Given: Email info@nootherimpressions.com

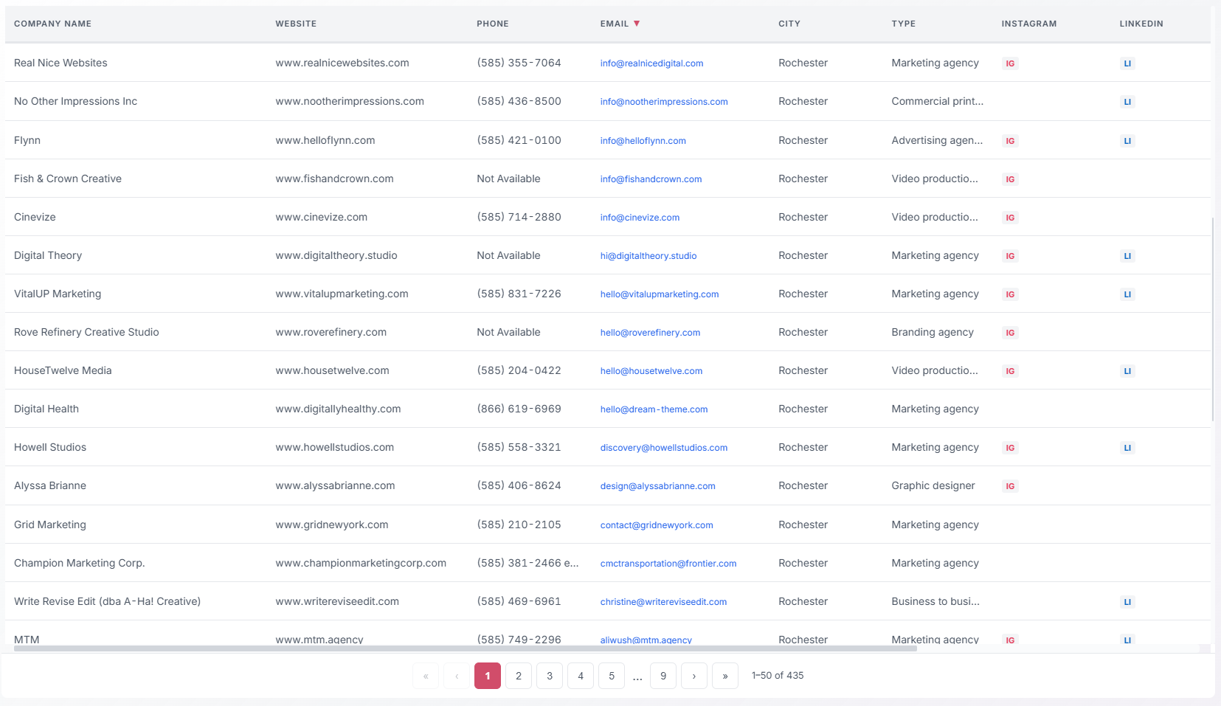Looking at the screenshot, I should (664, 102).
